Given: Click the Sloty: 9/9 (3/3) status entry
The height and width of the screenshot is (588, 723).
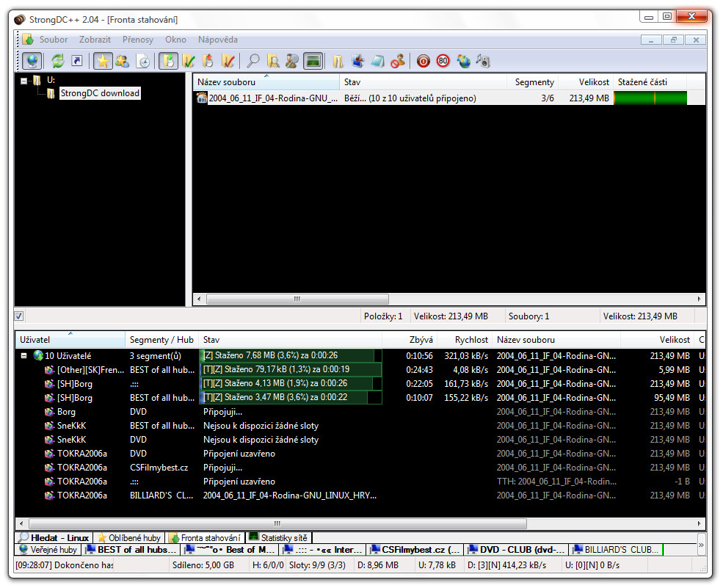Looking at the screenshot, I should pos(317,565).
